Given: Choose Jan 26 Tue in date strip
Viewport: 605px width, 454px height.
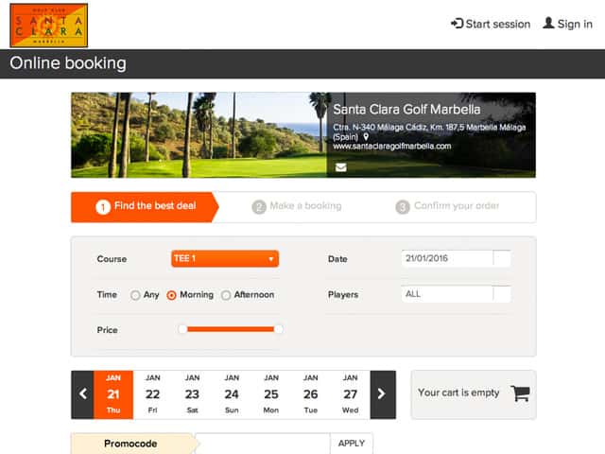Looking at the screenshot, I should (x=311, y=394).
